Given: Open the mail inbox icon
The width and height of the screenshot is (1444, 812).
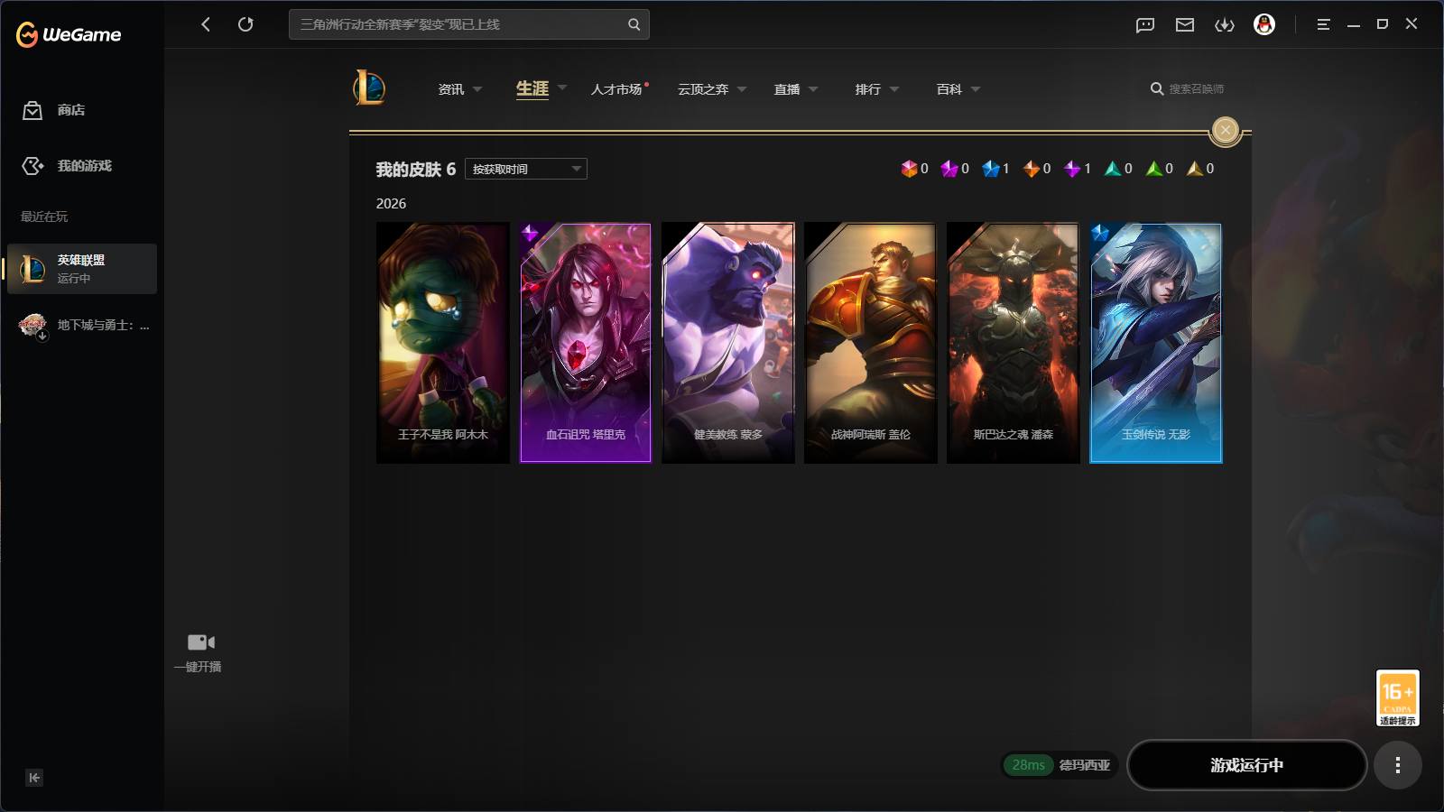Looking at the screenshot, I should (1185, 25).
